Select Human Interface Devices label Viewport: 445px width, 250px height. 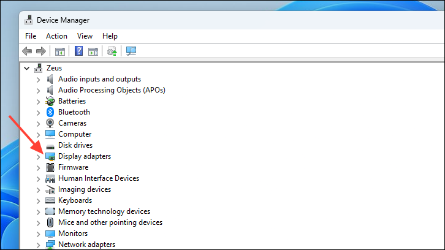(99, 178)
